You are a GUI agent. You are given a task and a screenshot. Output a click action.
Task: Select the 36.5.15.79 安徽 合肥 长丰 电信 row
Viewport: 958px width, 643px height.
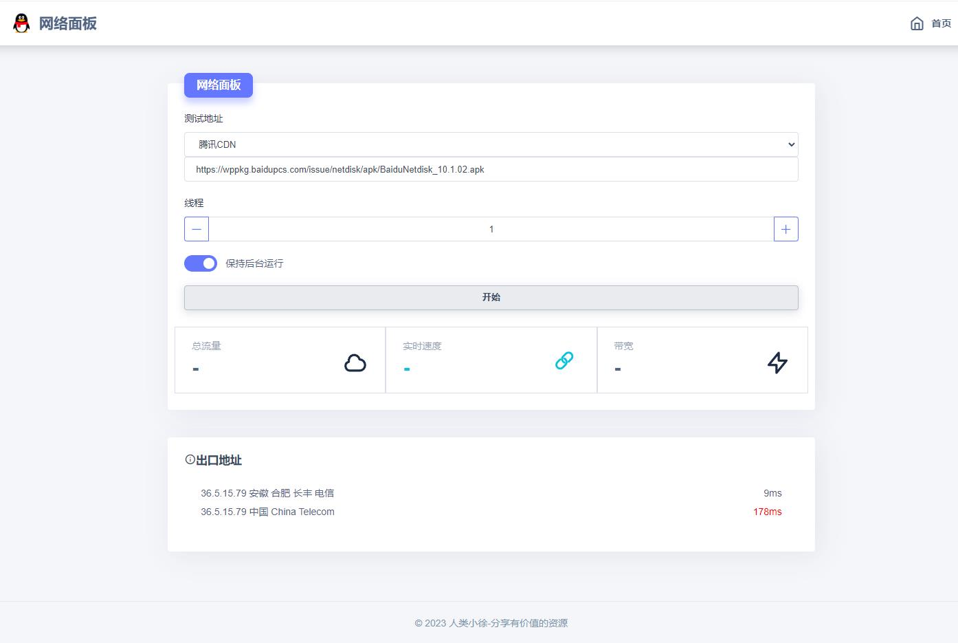491,493
